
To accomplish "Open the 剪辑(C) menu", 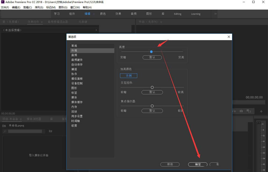I will [x=28, y=7].
